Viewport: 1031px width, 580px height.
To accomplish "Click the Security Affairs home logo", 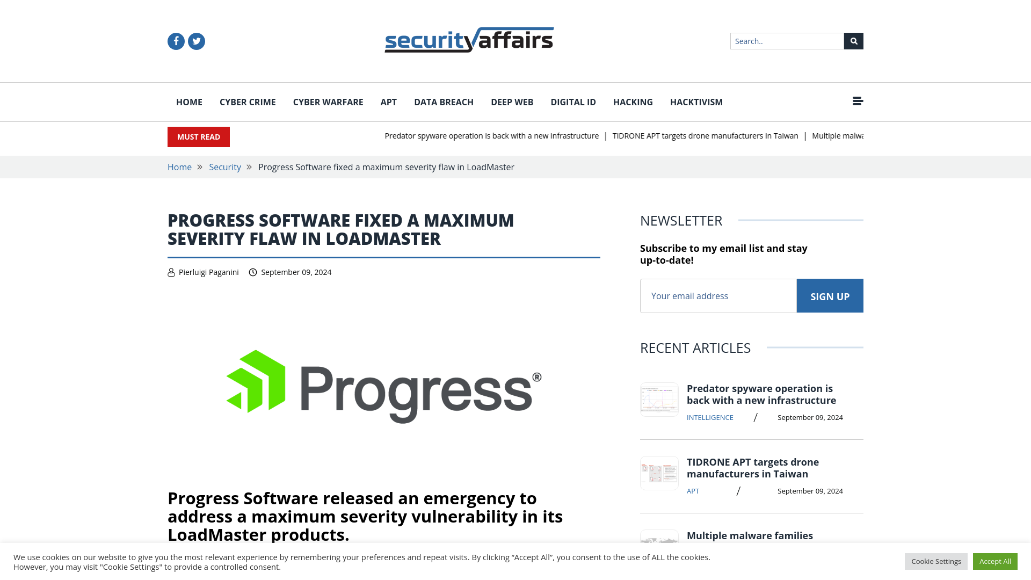I will 469,40.
